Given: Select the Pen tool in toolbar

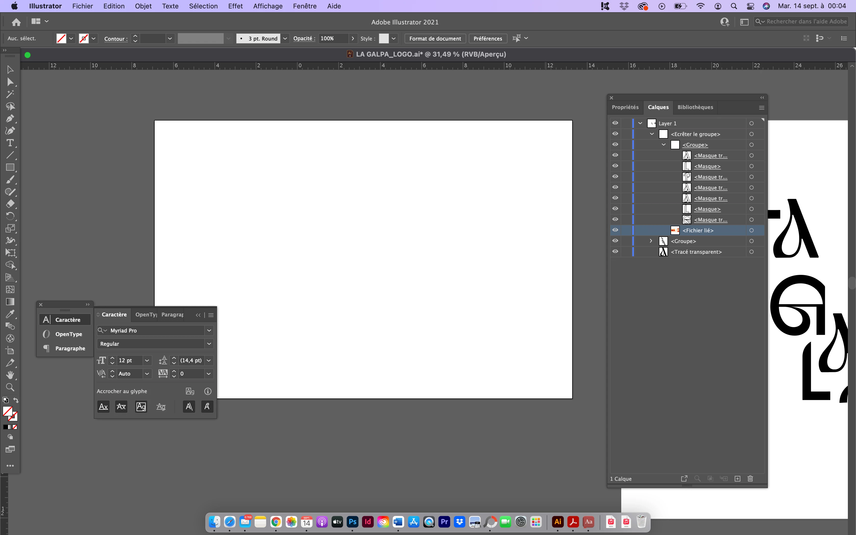Looking at the screenshot, I should pos(10,118).
